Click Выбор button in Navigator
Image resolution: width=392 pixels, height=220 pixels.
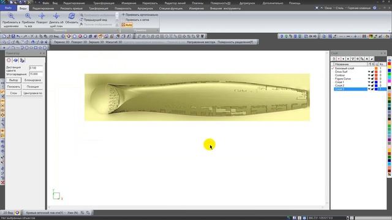[x=13, y=80]
